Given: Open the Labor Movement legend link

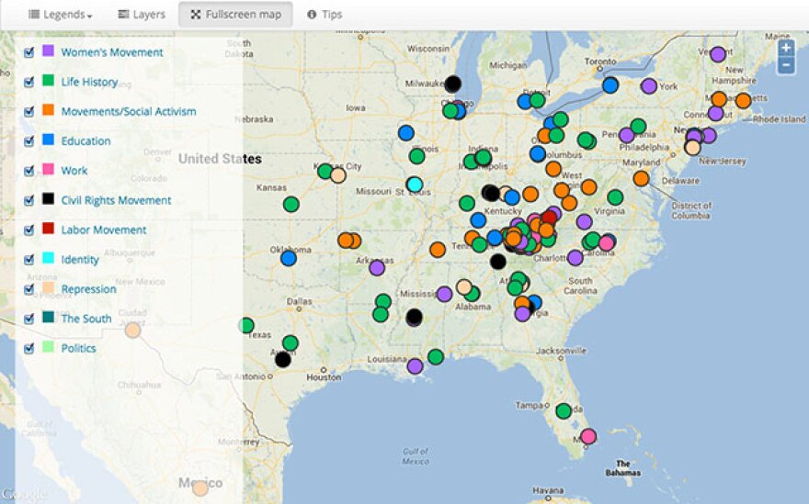Looking at the screenshot, I should point(104,230).
